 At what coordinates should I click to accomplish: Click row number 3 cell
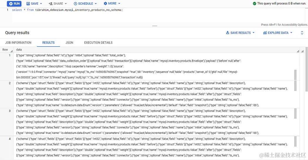point(10,111)
